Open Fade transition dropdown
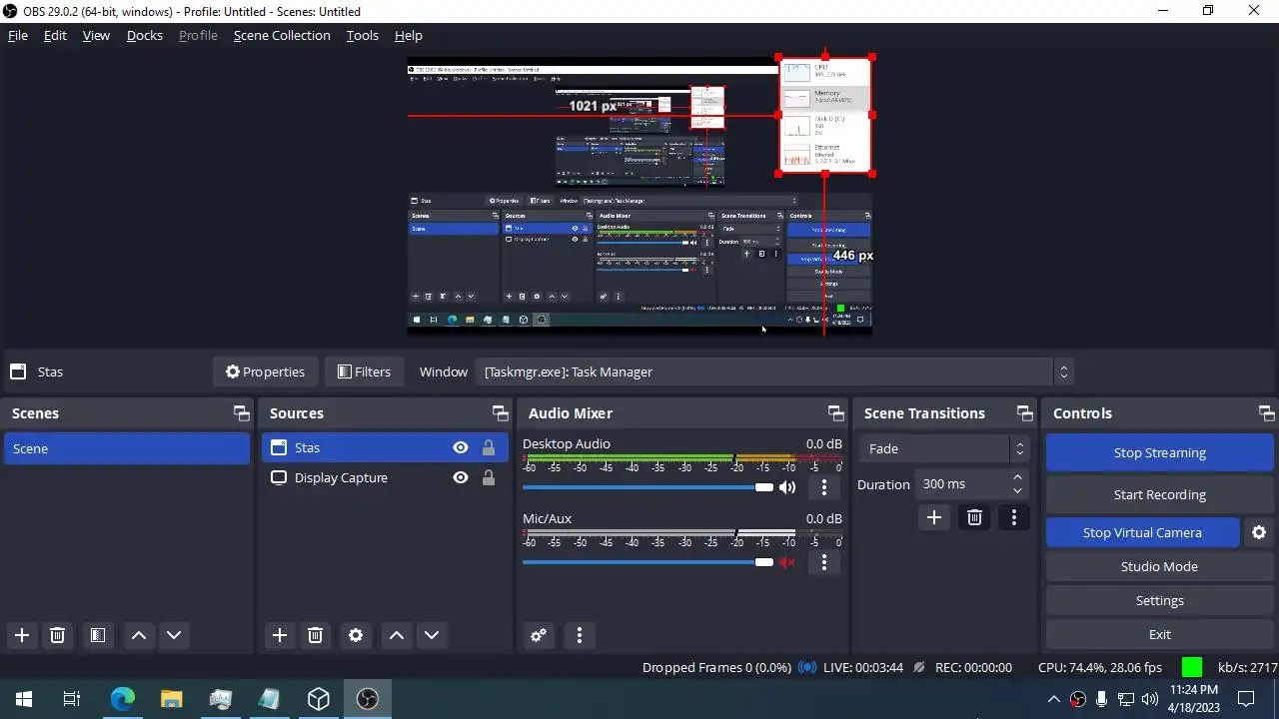This screenshot has width=1279, height=719. pyautogui.click(x=943, y=448)
